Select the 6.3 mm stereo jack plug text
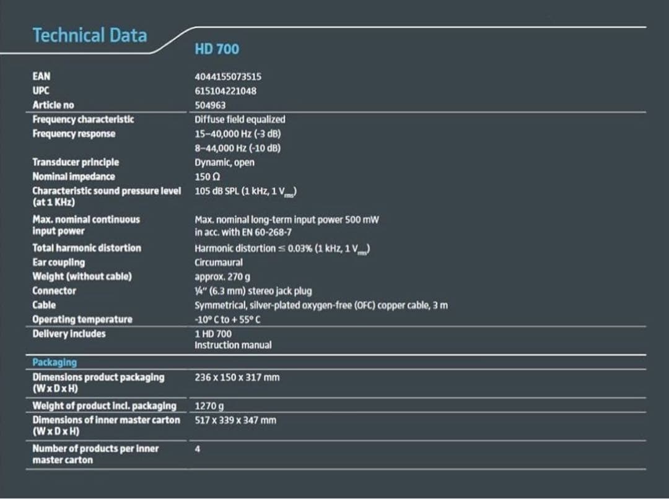 253,291
